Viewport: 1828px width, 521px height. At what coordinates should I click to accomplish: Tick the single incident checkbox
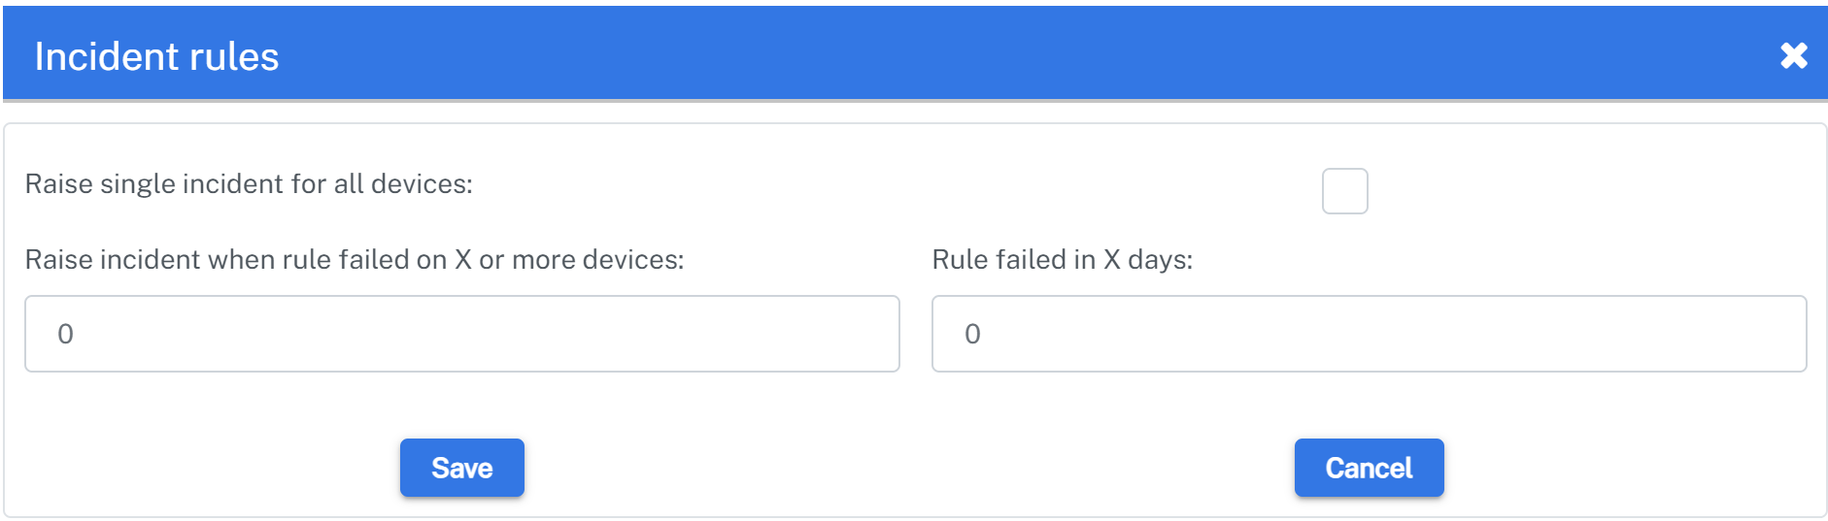(1344, 191)
